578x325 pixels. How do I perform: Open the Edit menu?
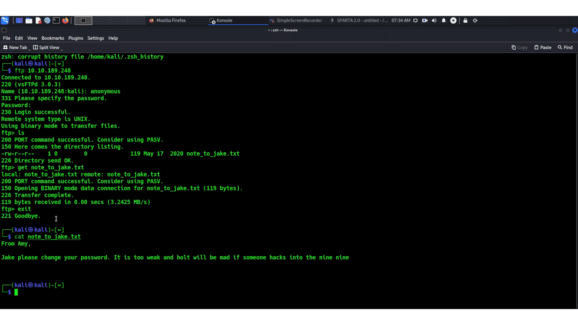tap(19, 38)
